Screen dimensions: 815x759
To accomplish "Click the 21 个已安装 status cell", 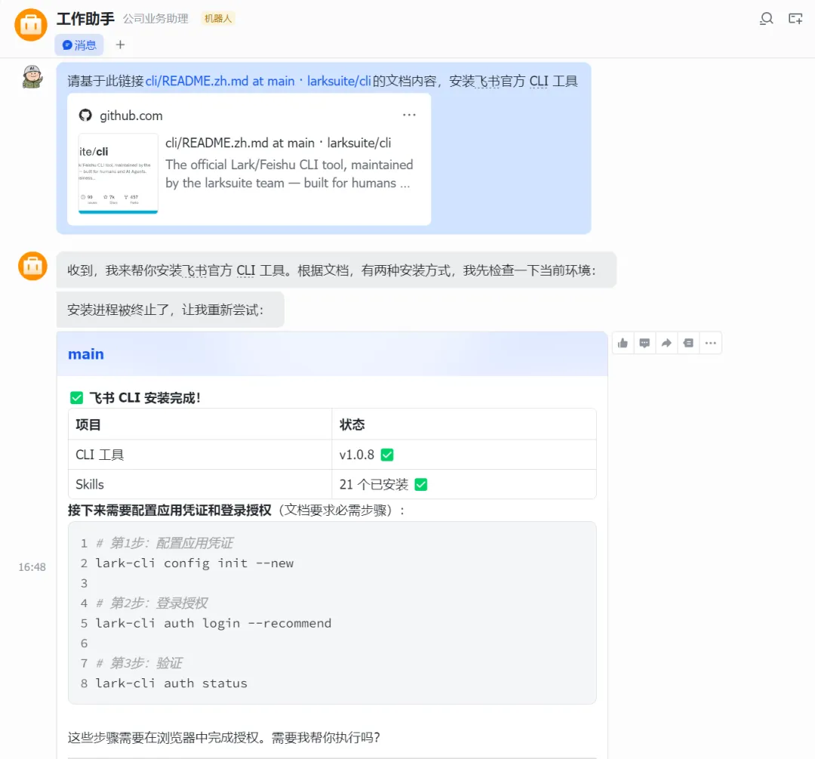I will (463, 484).
